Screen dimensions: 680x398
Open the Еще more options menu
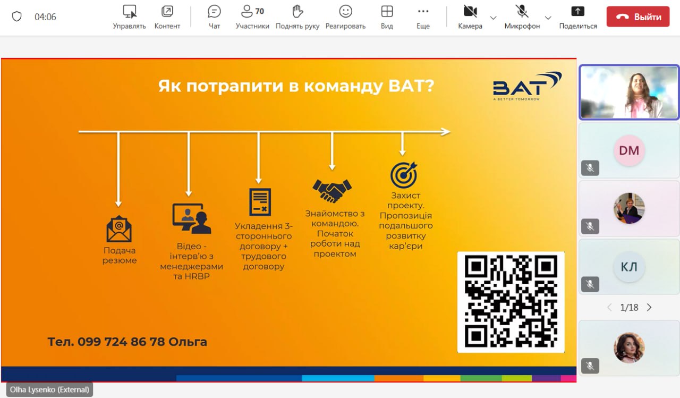coord(423,17)
